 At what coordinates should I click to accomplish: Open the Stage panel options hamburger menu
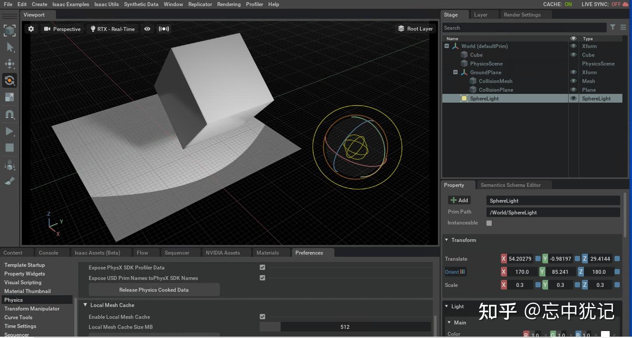623,28
